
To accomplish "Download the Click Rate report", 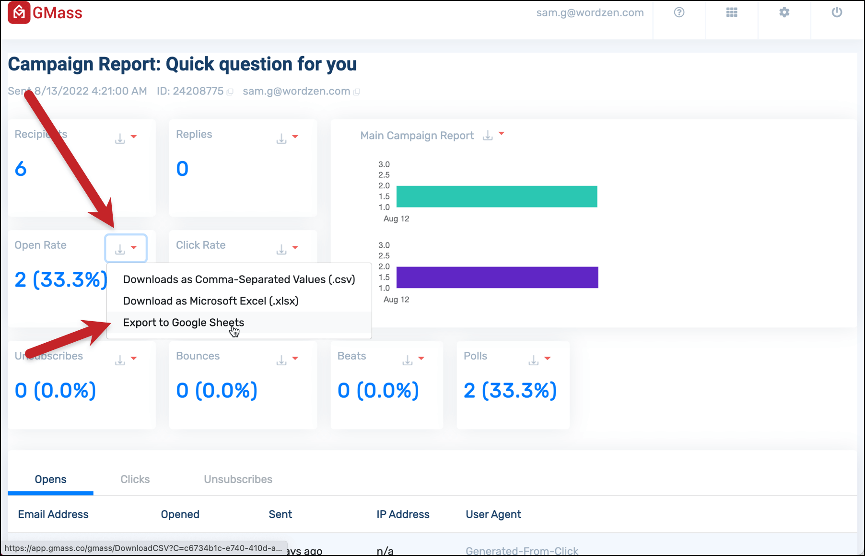I will point(281,249).
